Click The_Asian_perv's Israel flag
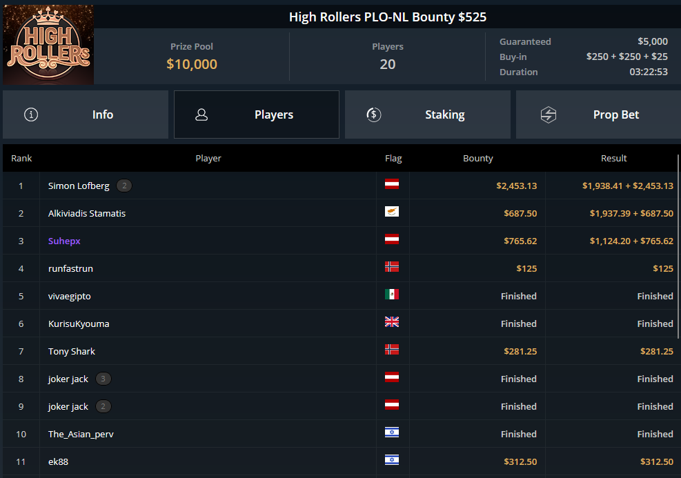Screen dimensions: 681x478 click(x=392, y=432)
